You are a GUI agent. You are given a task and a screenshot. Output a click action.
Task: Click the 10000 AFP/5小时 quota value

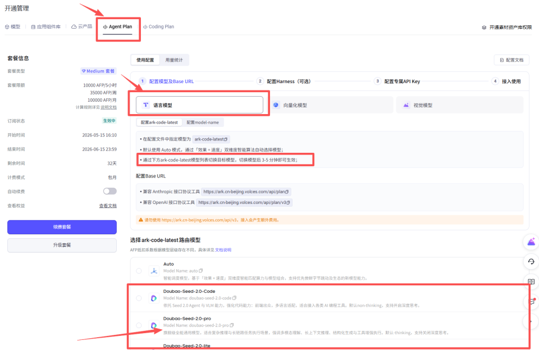point(100,85)
